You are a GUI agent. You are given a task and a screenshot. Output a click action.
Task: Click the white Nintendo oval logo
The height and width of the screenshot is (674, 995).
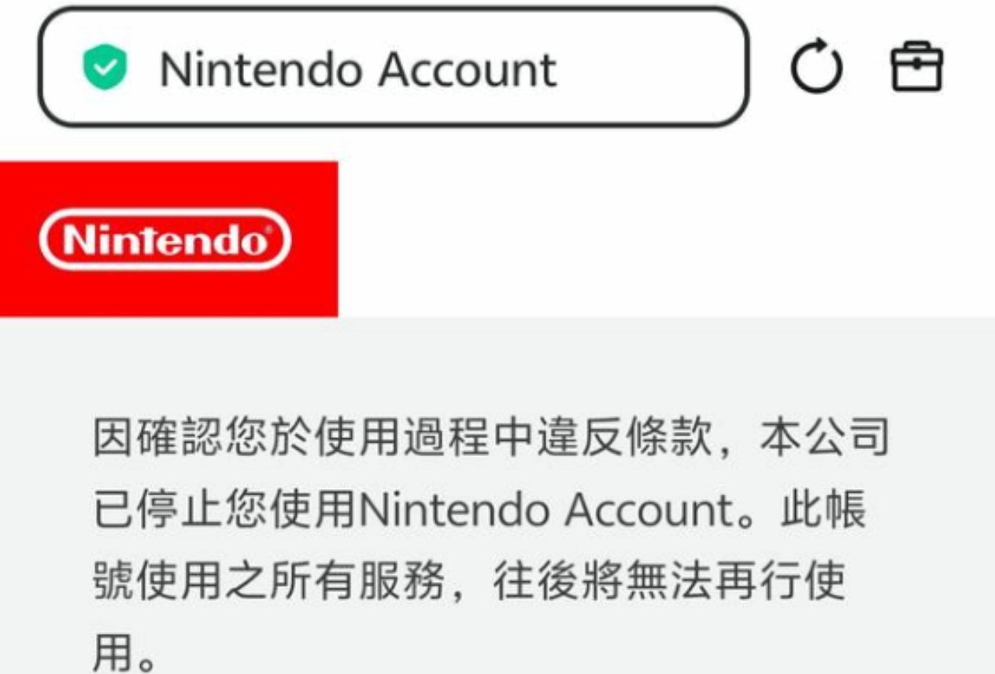[165, 240]
